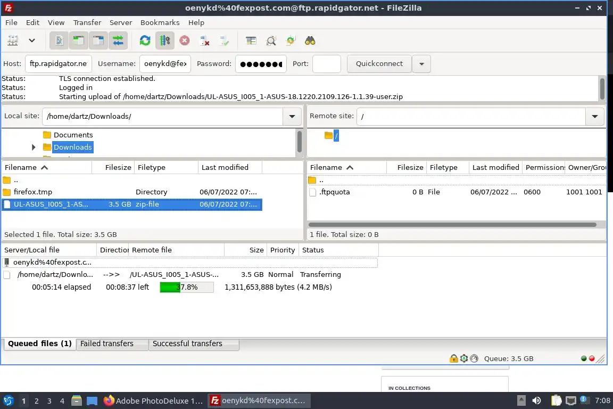Open the Edit menu

coord(32,22)
